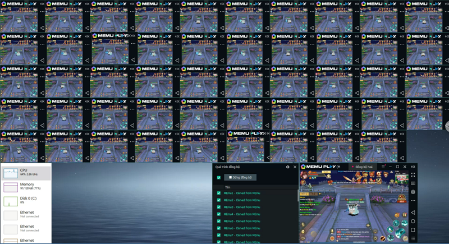
Task: Enter fullscreen in main MEmu window
Action: [413, 175]
